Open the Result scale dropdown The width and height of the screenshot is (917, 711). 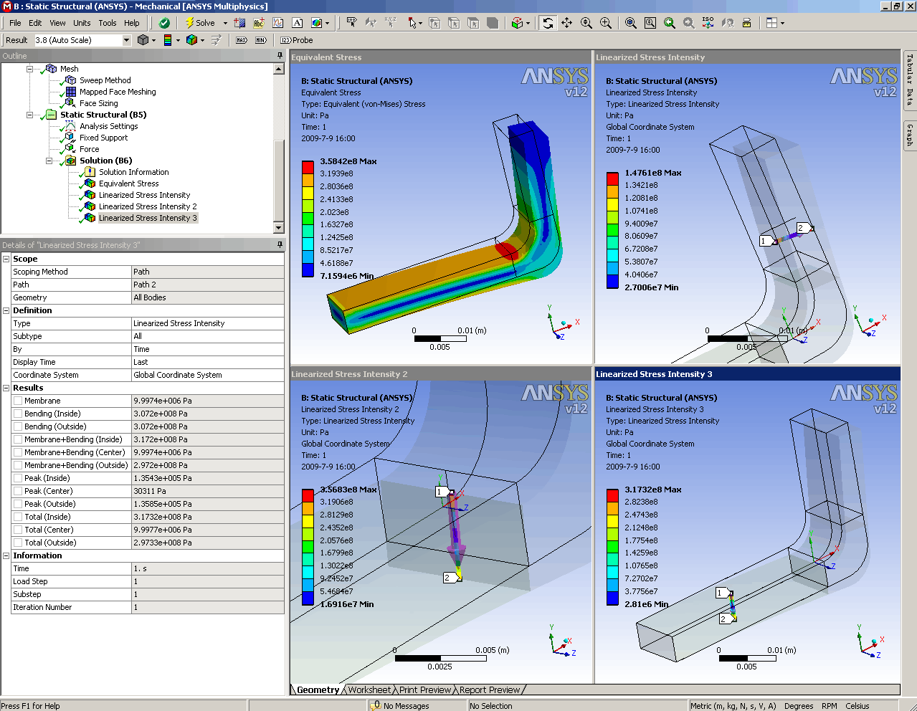coord(126,40)
